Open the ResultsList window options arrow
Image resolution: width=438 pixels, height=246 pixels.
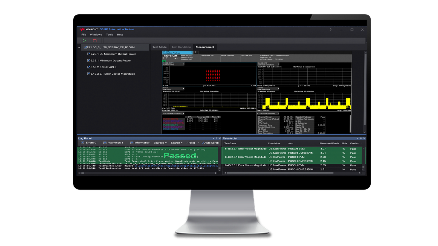click(x=358, y=138)
